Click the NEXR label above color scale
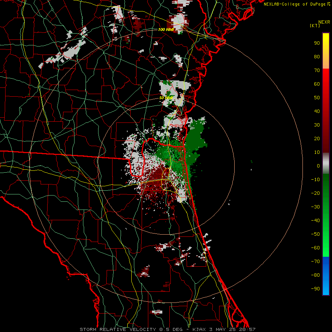Image resolution: width=332 pixels, height=332 pixels. coord(324,22)
